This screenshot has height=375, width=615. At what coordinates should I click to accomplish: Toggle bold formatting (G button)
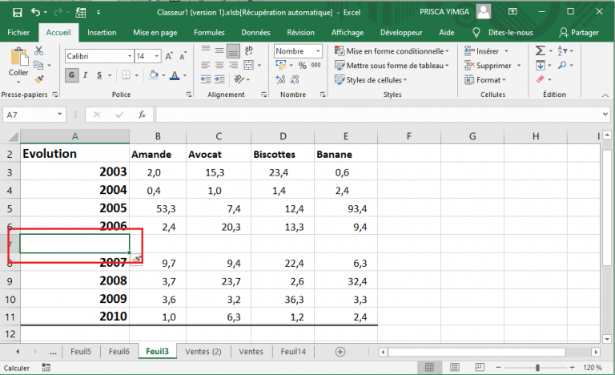(72, 75)
